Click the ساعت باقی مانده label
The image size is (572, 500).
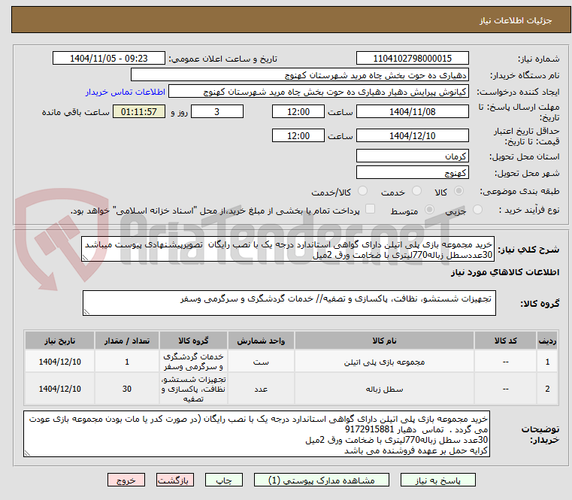[75, 112]
